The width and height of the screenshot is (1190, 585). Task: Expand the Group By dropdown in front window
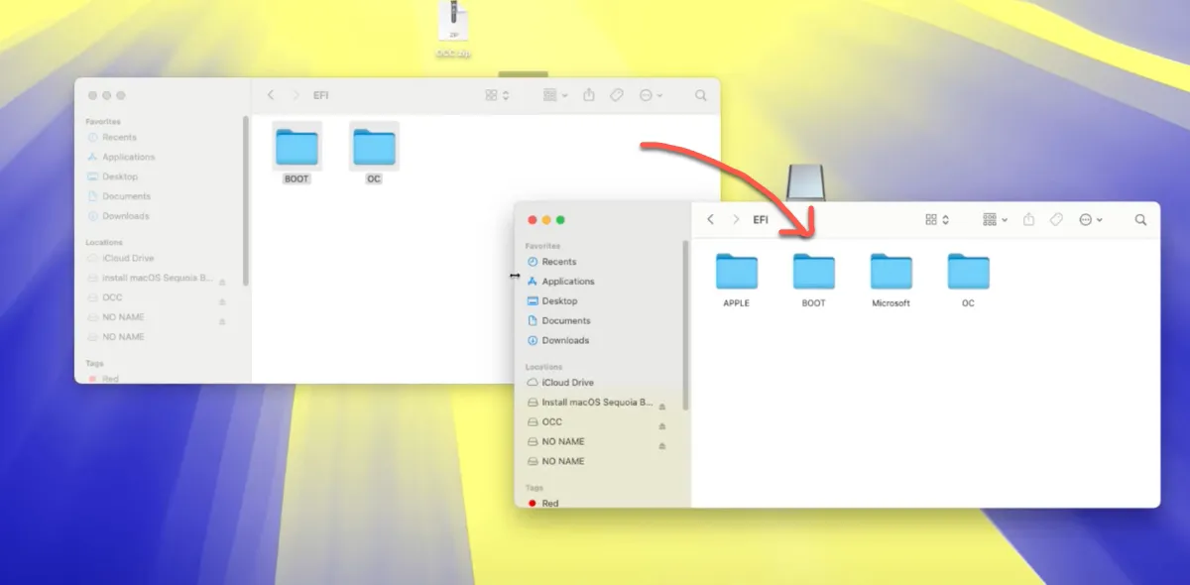[x=995, y=220]
